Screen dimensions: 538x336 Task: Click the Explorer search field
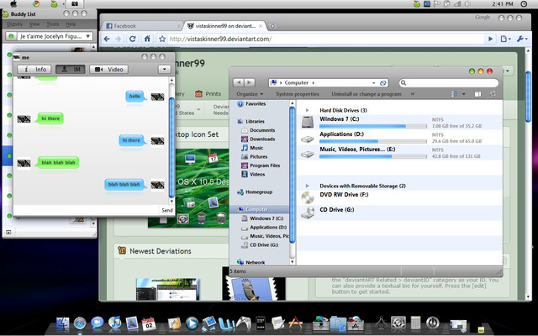[x=449, y=82]
